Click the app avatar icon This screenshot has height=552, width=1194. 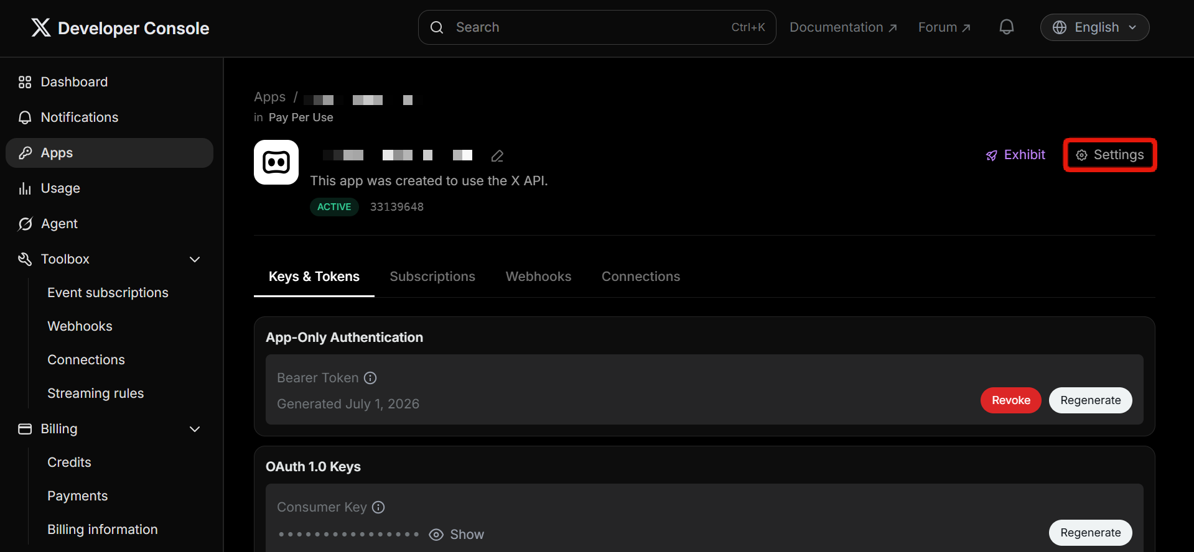click(276, 162)
